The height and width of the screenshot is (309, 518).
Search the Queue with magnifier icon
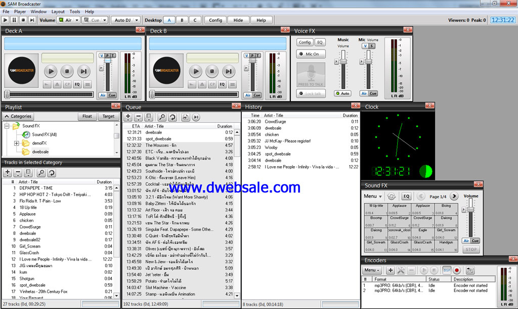click(x=162, y=117)
